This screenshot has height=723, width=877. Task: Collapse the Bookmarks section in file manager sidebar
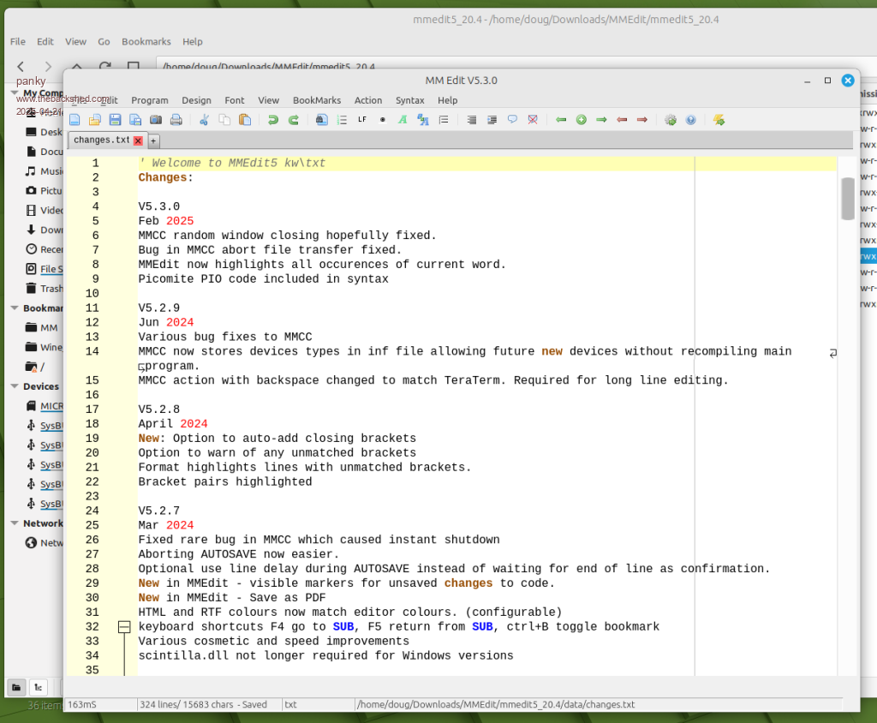pos(15,308)
